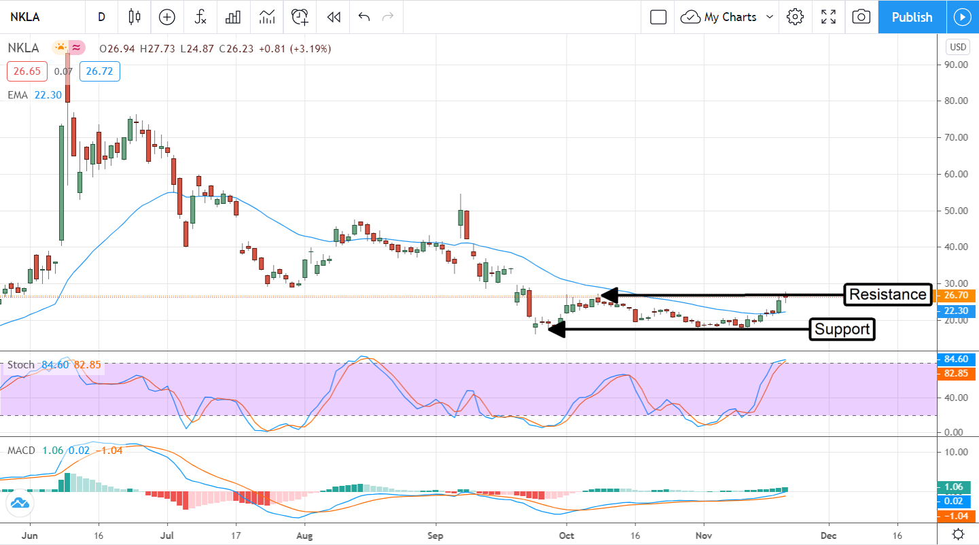Click the sun market-status badge
The width and height of the screenshot is (979, 545).
(60, 48)
